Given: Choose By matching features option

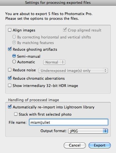Looking at the screenshot, I should (14, 42).
